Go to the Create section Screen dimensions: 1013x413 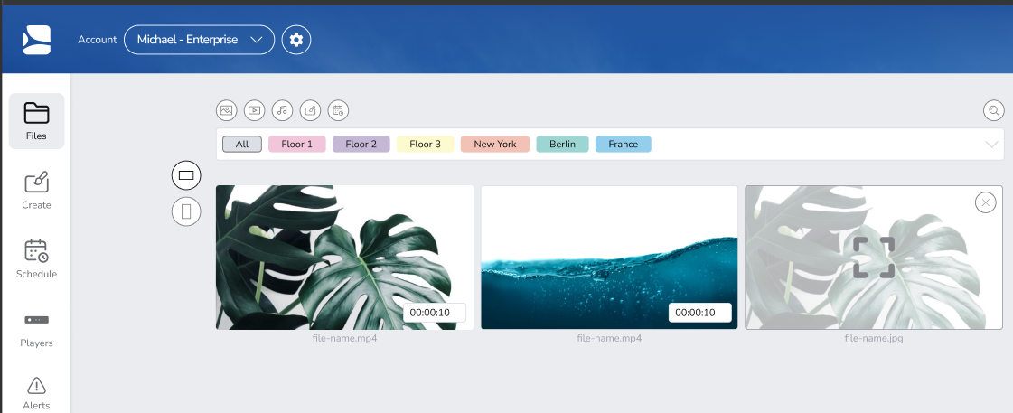point(37,190)
